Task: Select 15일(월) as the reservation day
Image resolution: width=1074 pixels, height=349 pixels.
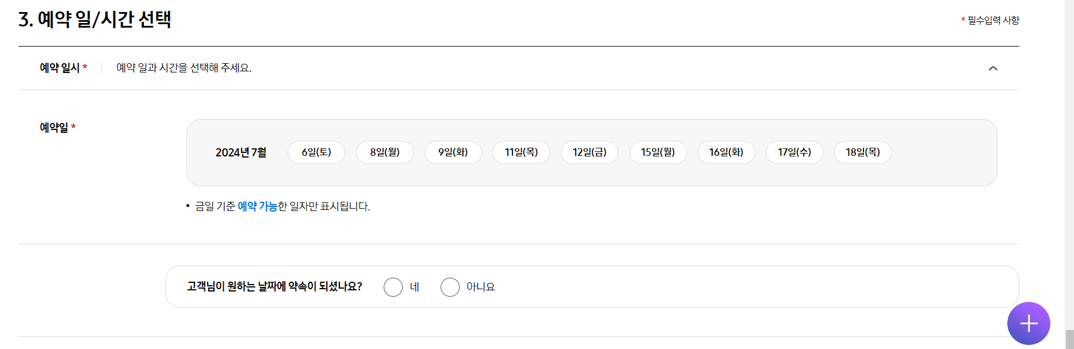Action: click(x=658, y=152)
